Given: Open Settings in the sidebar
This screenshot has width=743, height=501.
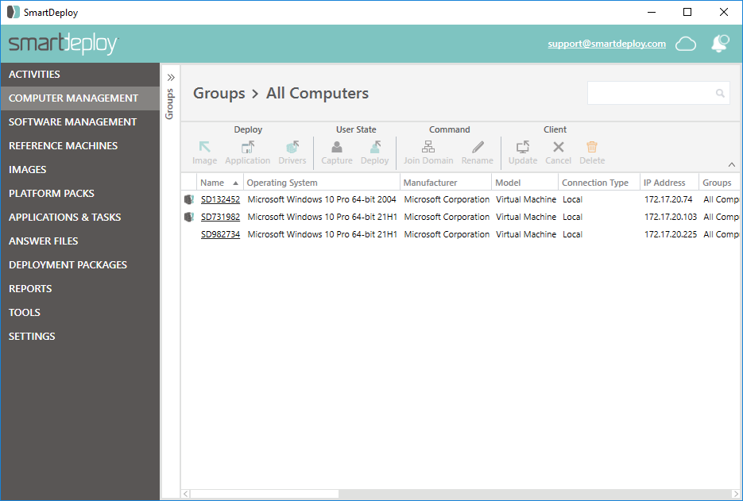Looking at the screenshot, I should (x=80, y=336).
